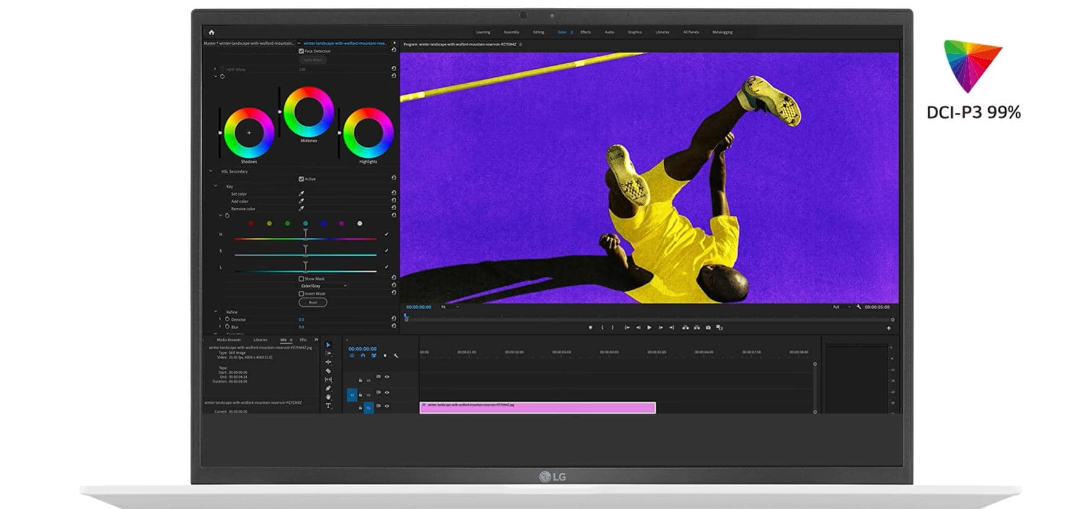Image resolution: width=1076 pixels, height=509 pixels.
Task: Click the Remove color eyedropper
Action: click(x=301, y=208)
